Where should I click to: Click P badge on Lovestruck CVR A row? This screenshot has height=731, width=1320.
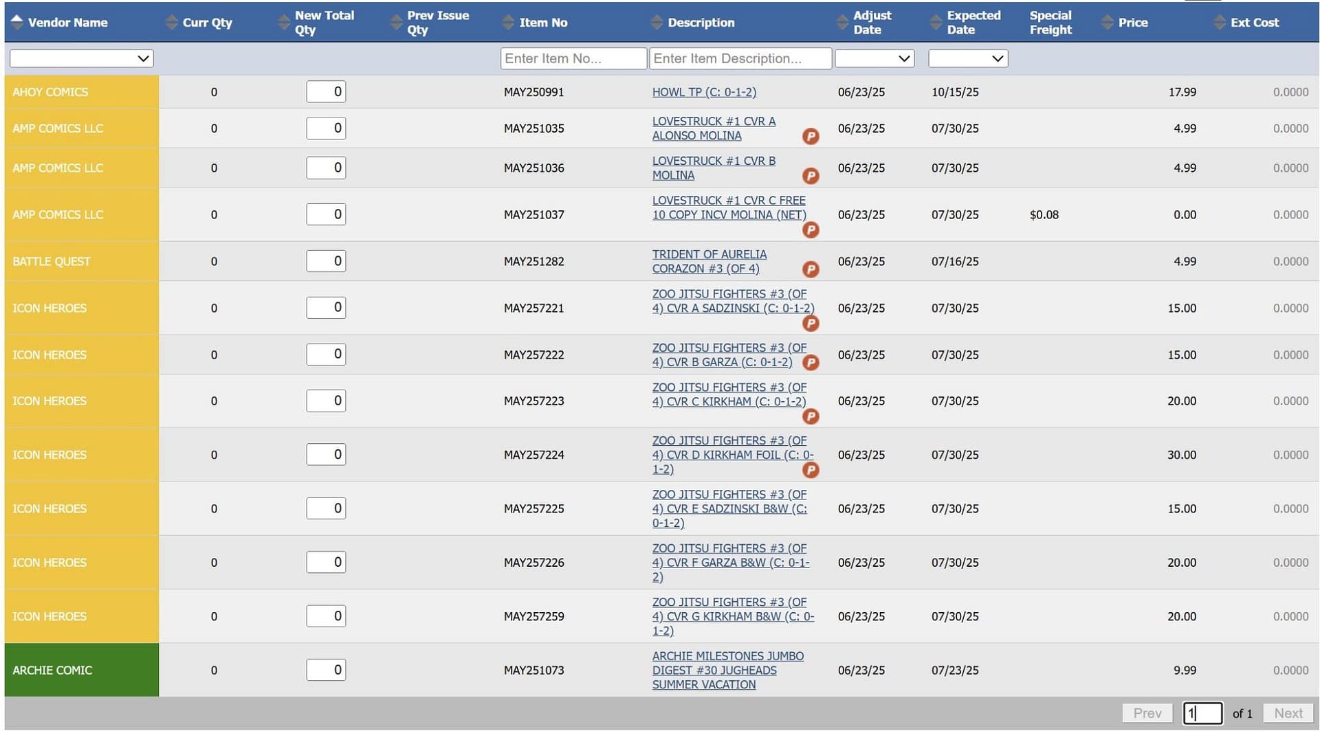[811, 136]
